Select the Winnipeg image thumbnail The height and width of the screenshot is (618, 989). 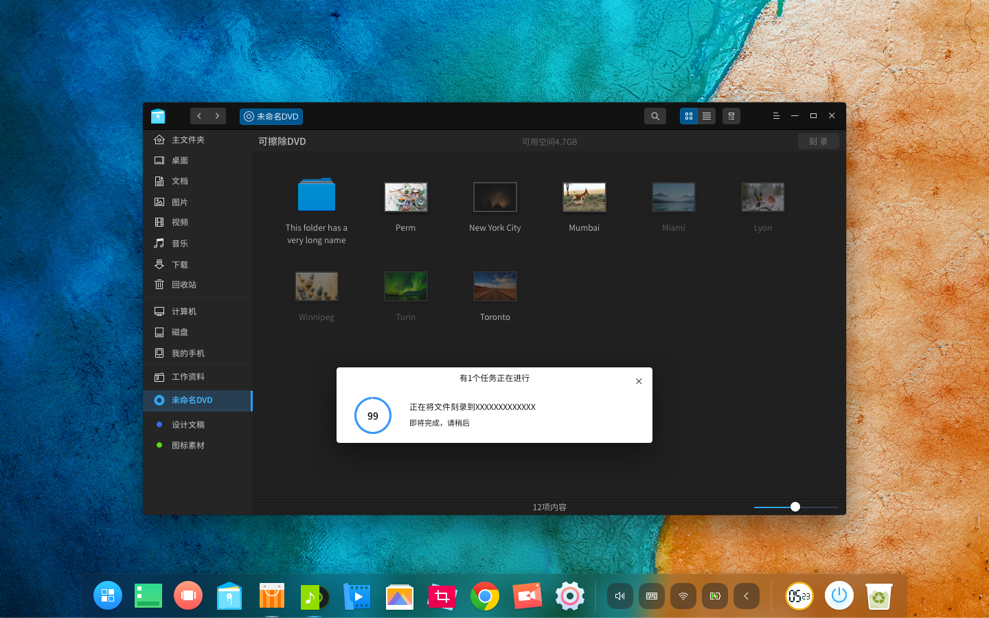[x=317, y=286]
